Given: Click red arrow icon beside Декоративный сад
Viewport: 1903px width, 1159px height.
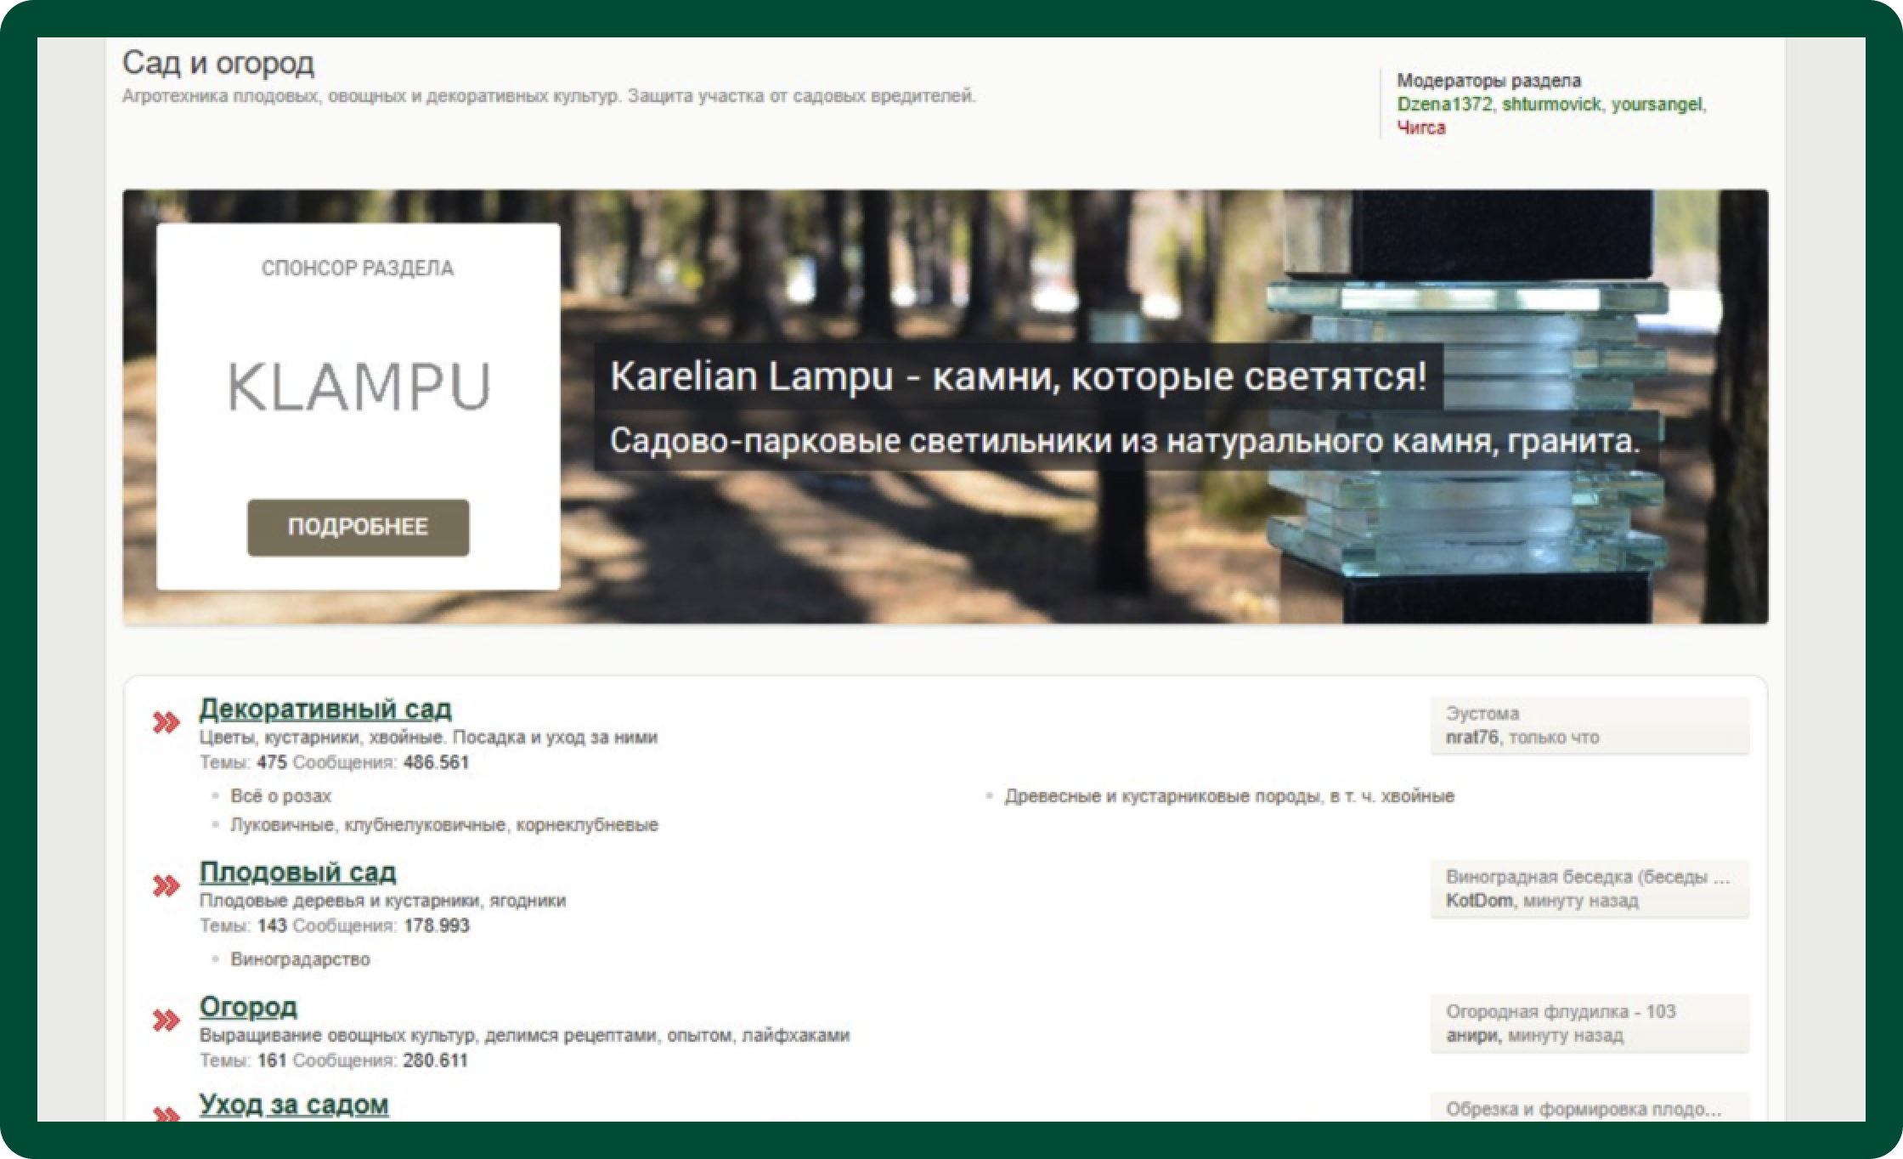Looking at the screenshot, I should pos(166,723).
